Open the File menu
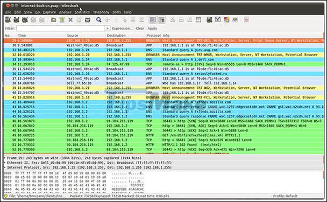 coord(8,12)
